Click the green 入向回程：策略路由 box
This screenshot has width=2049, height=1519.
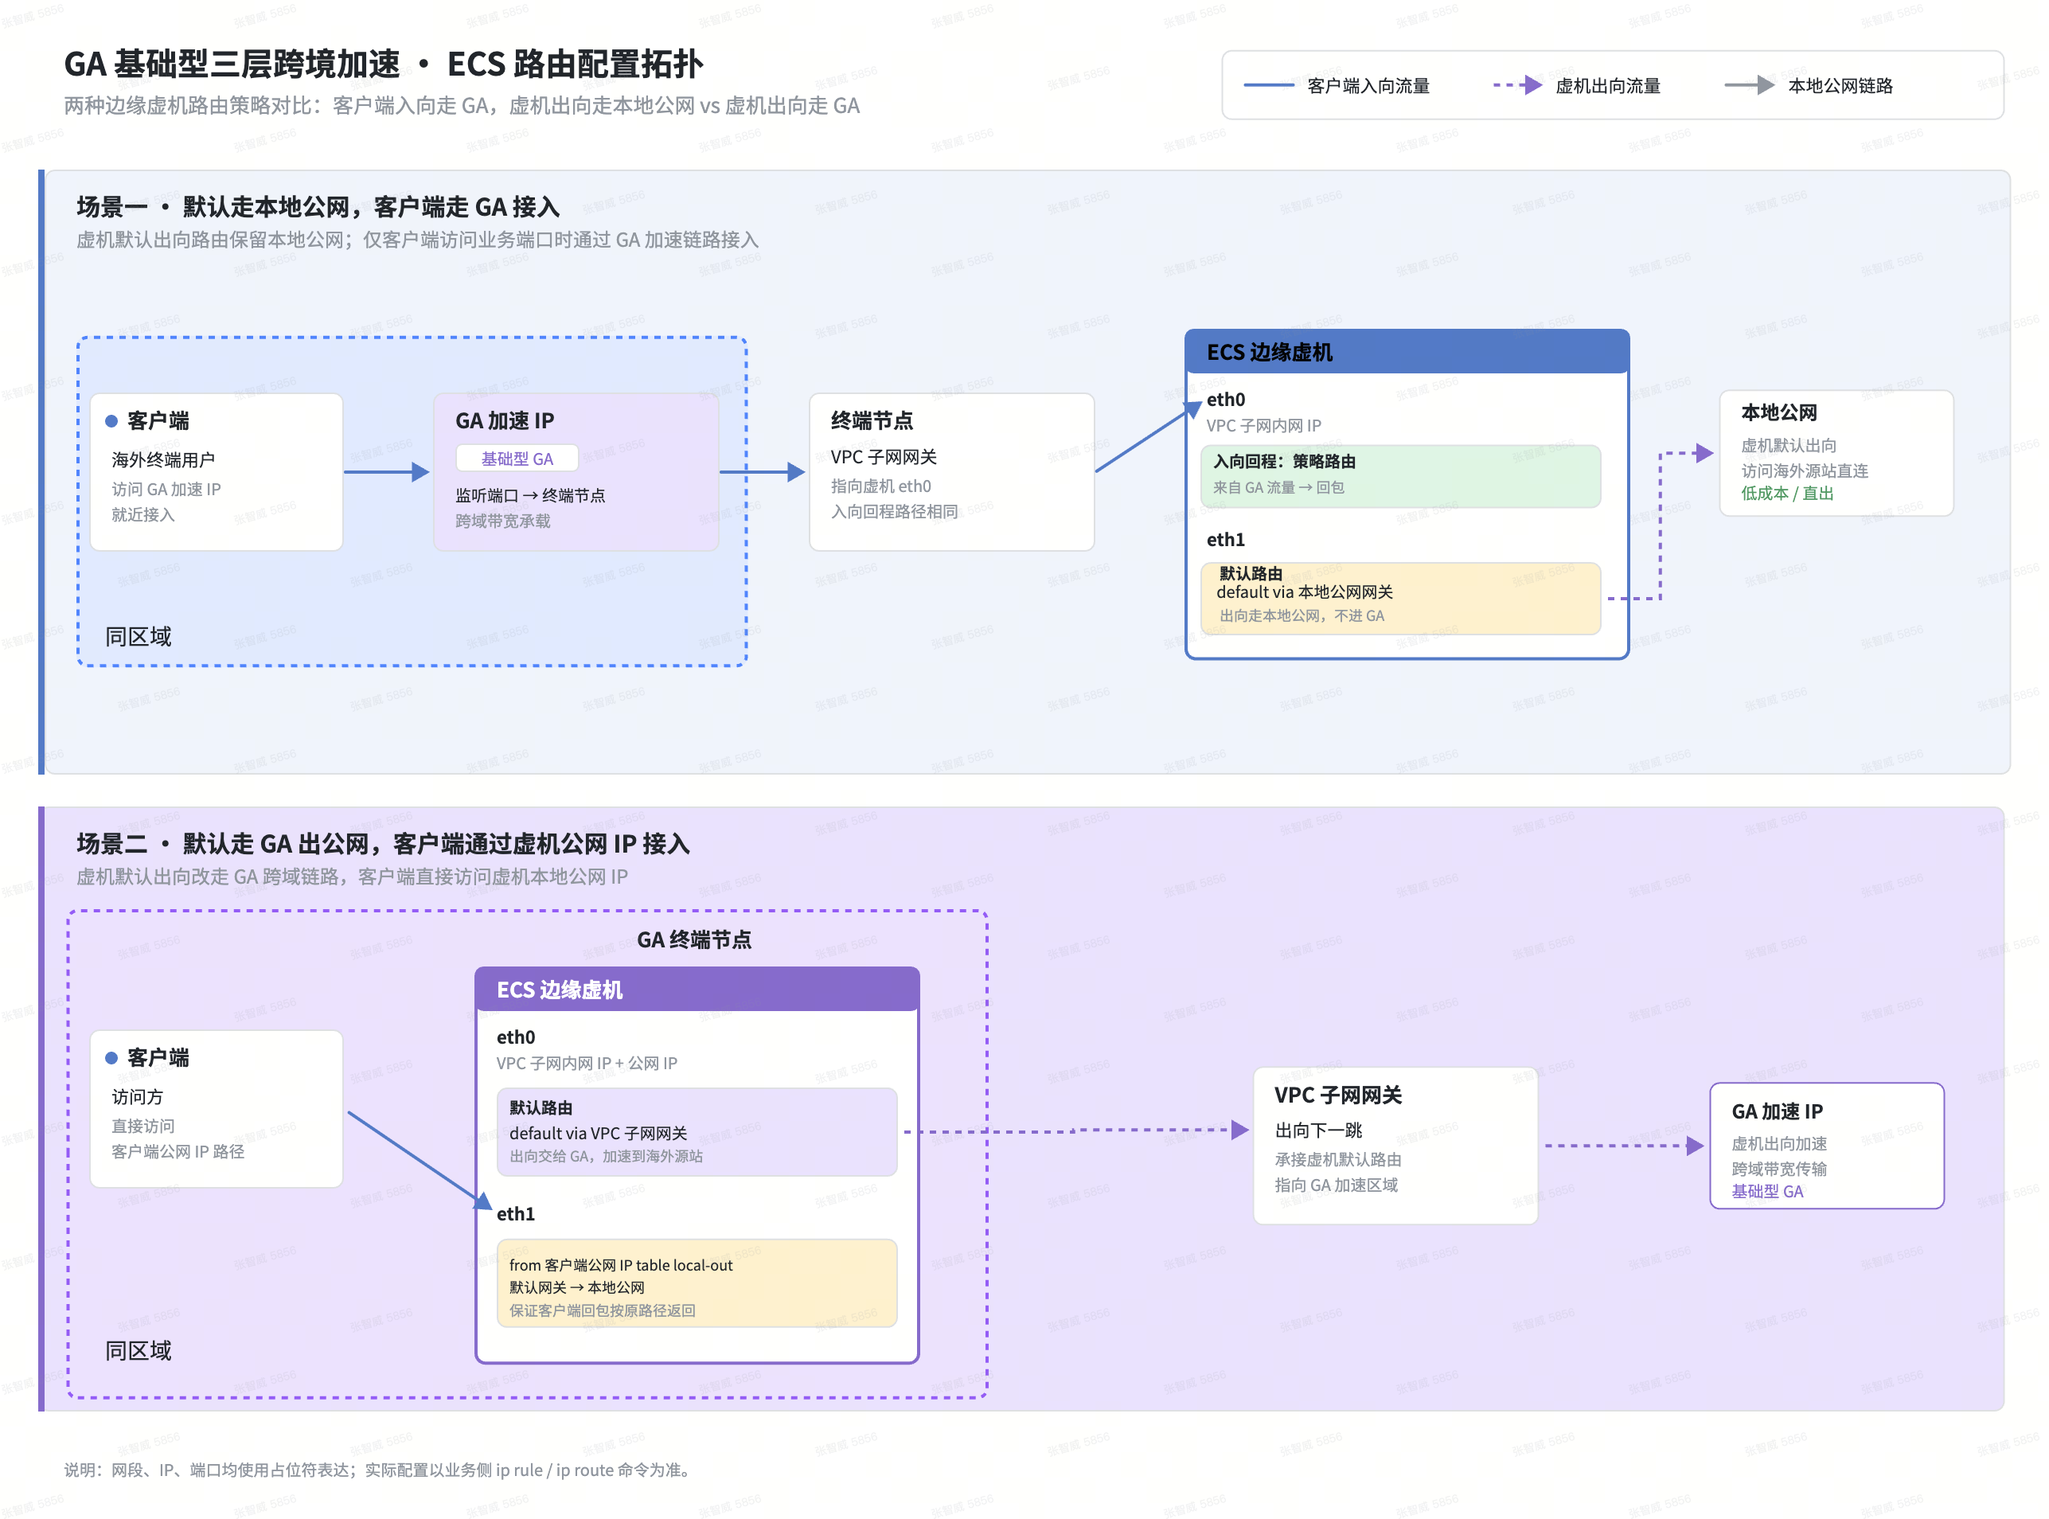click(1400, 475)
